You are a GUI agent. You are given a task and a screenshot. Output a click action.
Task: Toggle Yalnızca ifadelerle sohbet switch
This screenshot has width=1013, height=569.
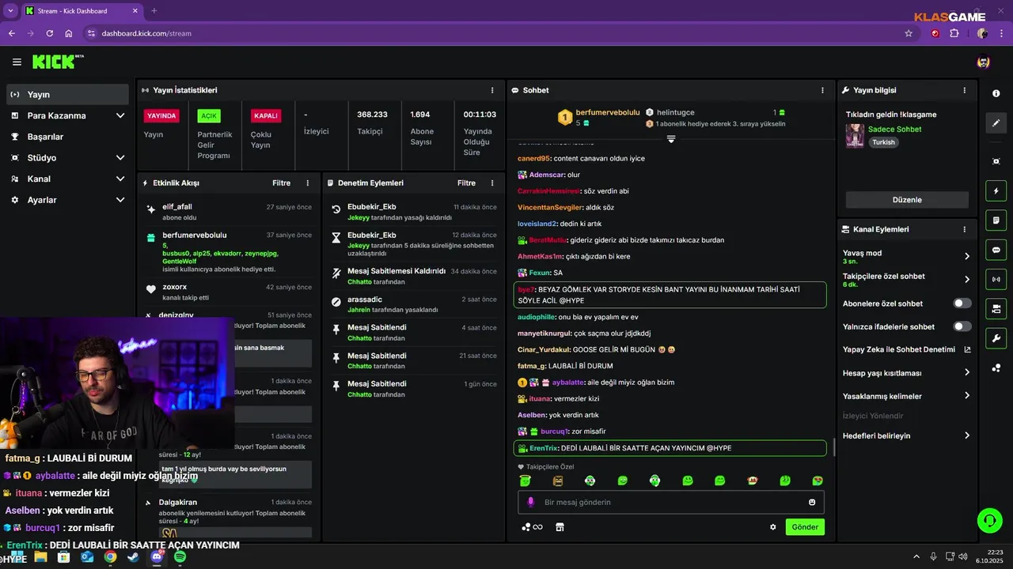pos(962,326)
